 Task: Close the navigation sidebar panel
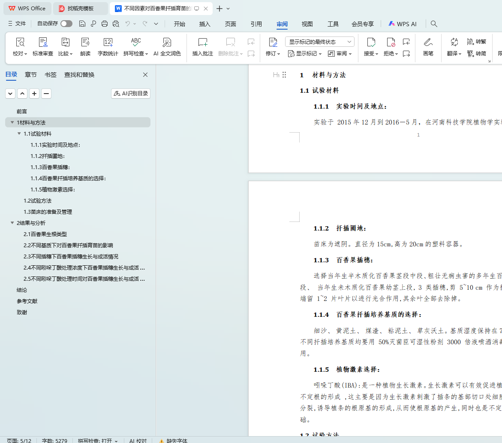pyautogui.click(x=145, y=75)
